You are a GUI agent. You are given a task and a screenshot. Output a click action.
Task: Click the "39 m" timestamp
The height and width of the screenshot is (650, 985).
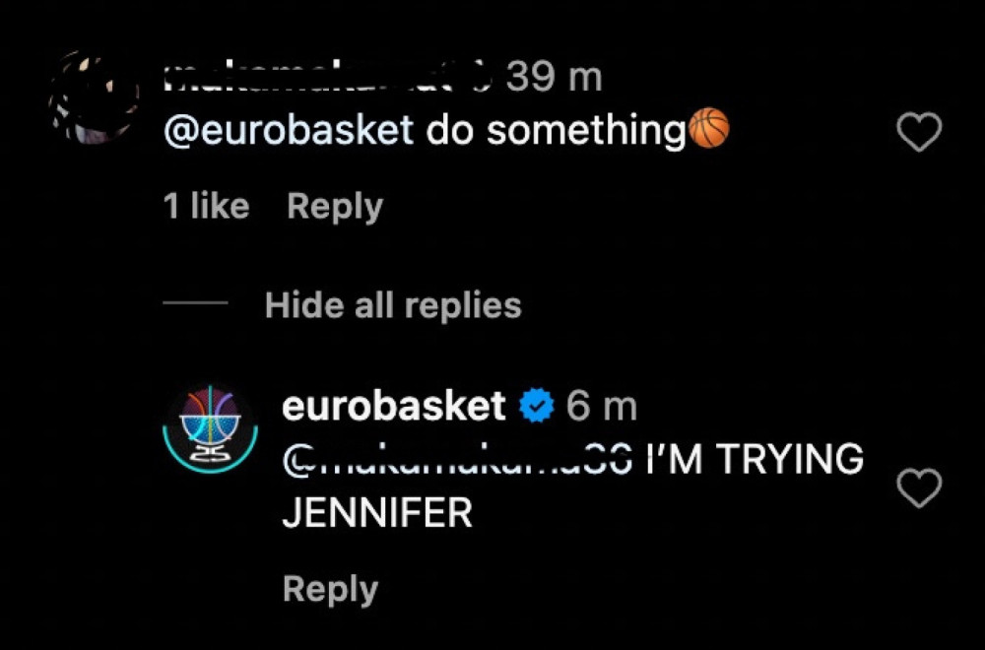(555, 78)
